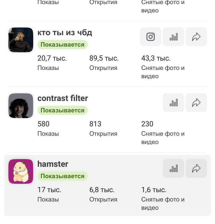
Task: Share the hamster filter
Action: 196,169
